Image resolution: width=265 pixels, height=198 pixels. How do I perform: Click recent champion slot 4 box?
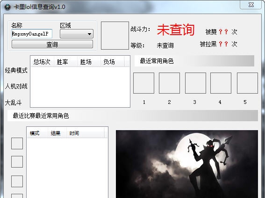[221, 83]
